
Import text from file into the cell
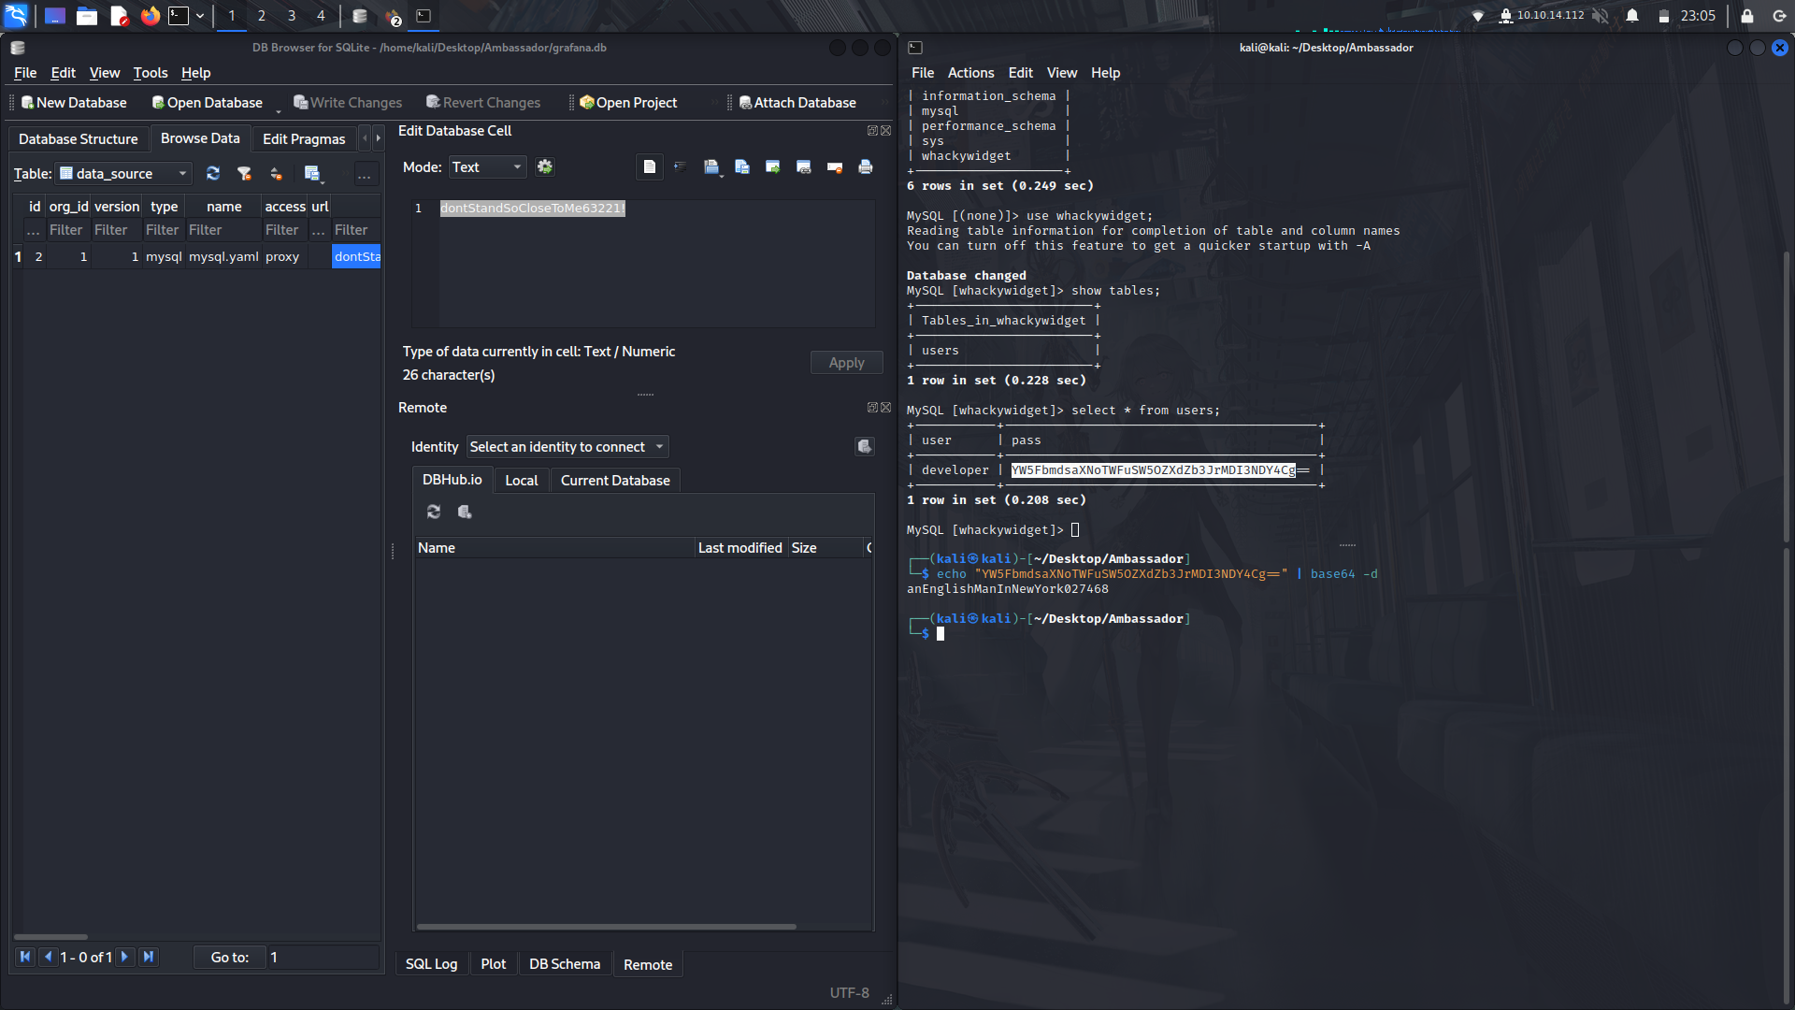(x=712, y=166)
